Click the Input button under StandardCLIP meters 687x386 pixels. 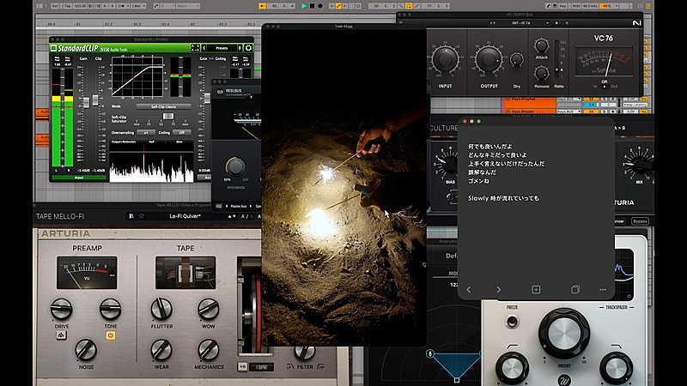tap(79, 178)
